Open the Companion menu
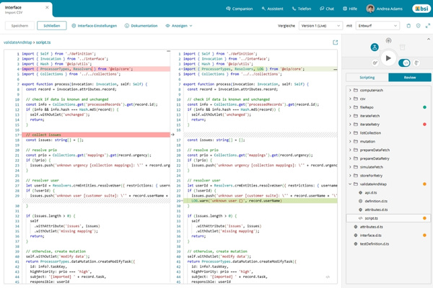This screenshot has height=288, width=433. point(240,9)
